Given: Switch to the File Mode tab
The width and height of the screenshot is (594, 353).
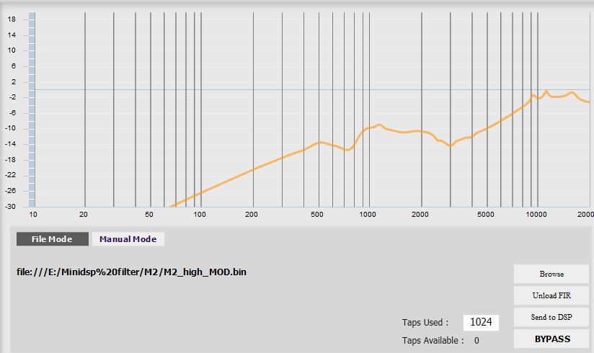Looking at the screenshot, I should point(53,239).
